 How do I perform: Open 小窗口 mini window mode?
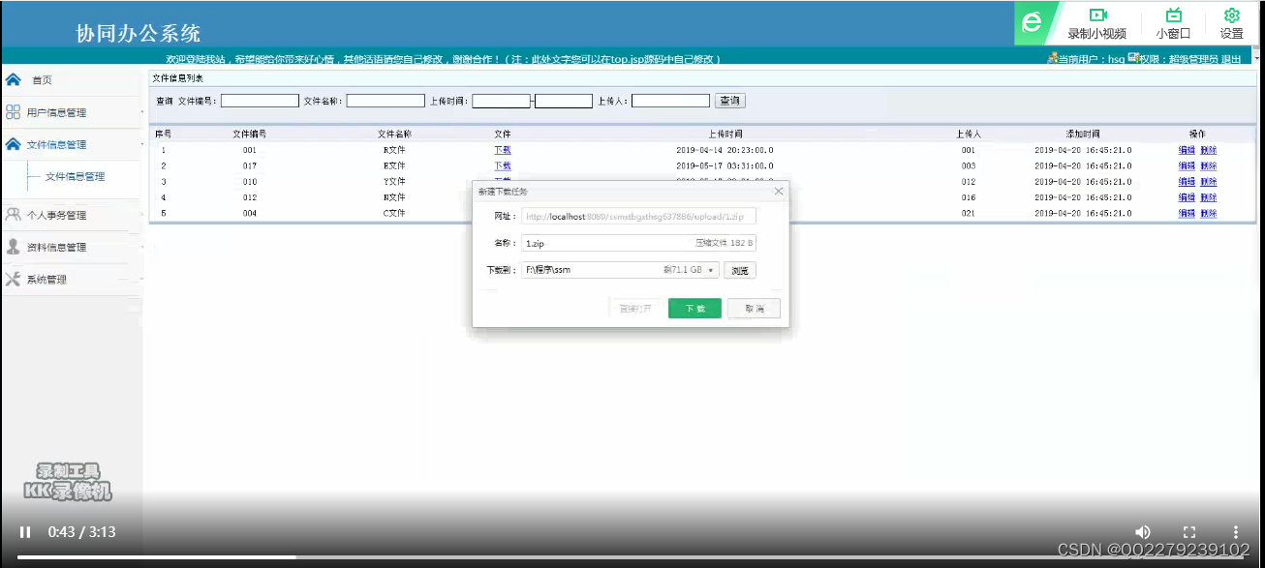point(1172,15)
